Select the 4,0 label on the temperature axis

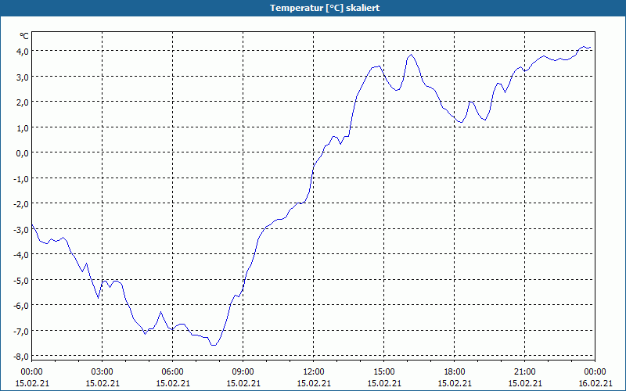point(23,51)
